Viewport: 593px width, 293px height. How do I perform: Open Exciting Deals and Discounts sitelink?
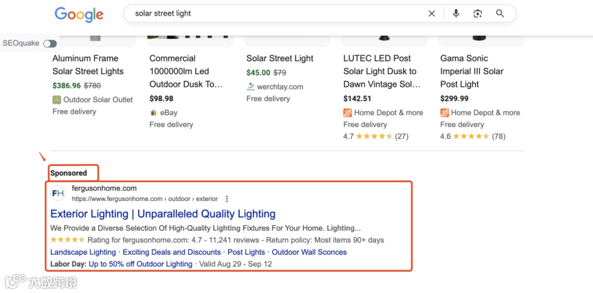coord(171,252)
